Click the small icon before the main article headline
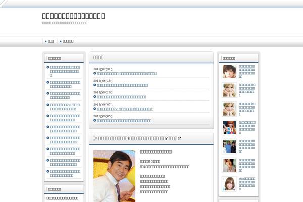 pos(95,138)
